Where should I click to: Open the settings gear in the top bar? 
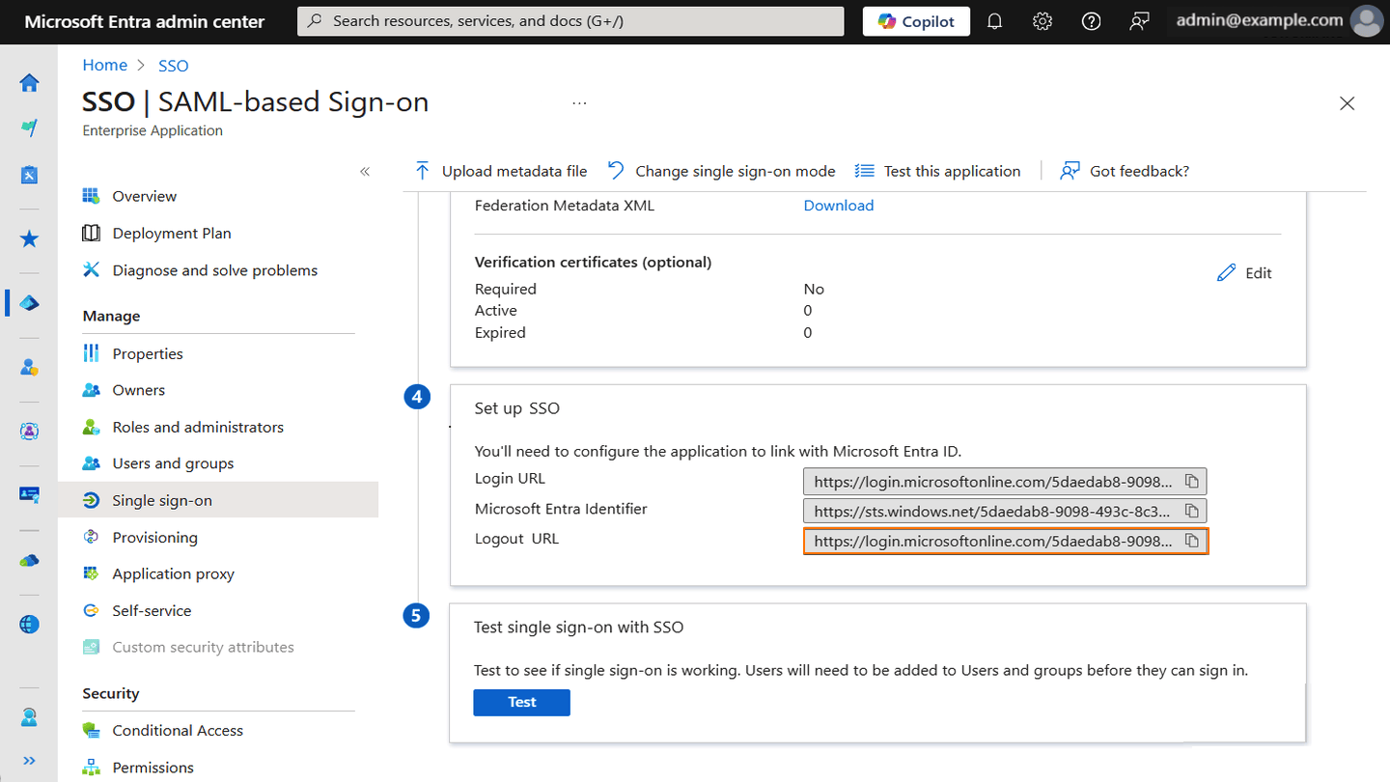coord(1042,20)
